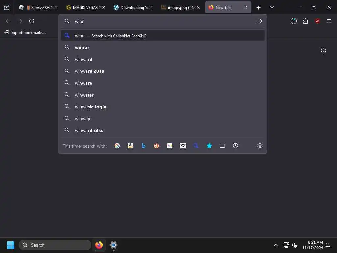
Task: Close the image.png tab
Action: pos(198,7)
